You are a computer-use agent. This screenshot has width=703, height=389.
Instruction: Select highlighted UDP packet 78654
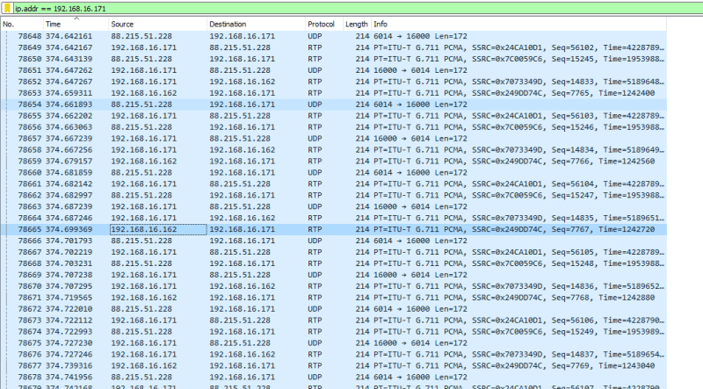(334, 104)
